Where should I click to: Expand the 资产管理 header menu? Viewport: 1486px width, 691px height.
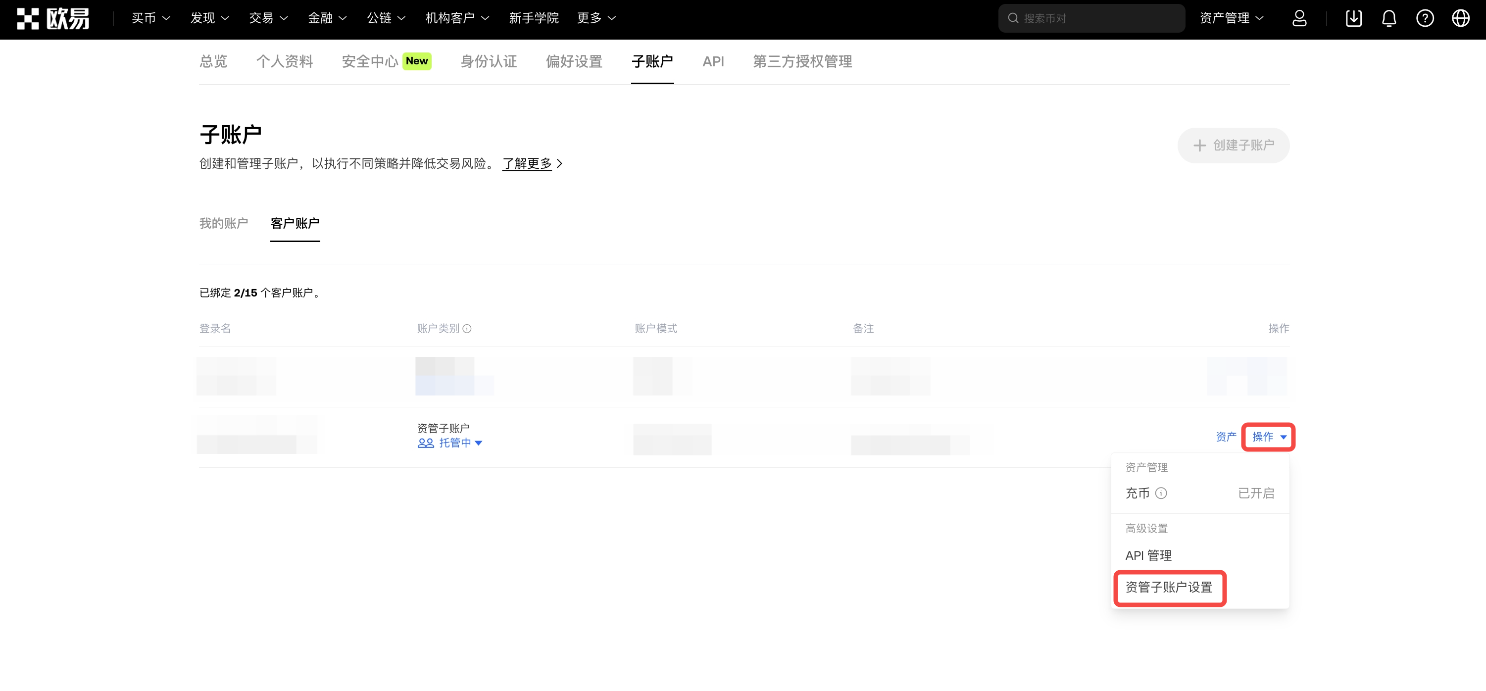click(1231, 18)
